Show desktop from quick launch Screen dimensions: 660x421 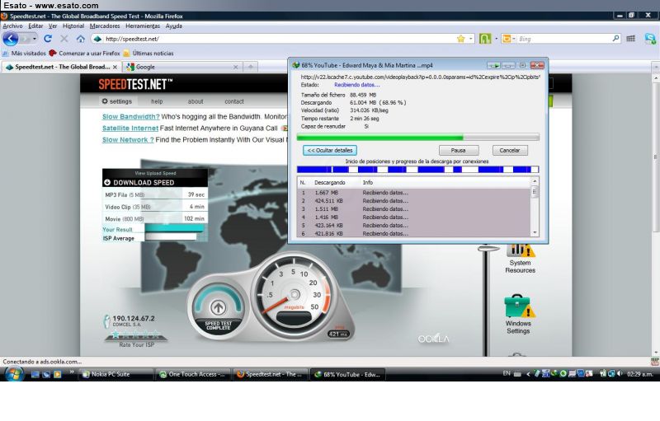click(35, 374)
